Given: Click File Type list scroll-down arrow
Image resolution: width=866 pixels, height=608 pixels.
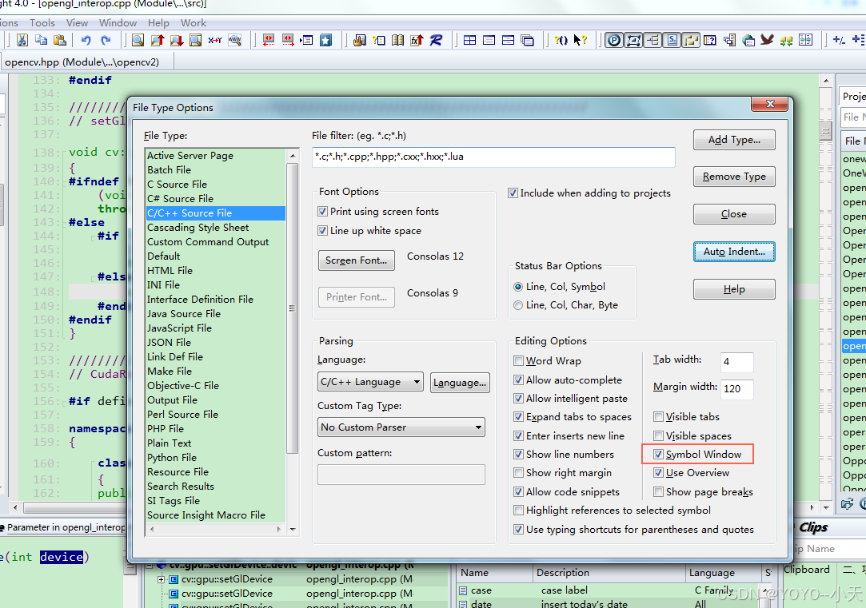Looking at the screenshot, I should (x=293, y=529).
